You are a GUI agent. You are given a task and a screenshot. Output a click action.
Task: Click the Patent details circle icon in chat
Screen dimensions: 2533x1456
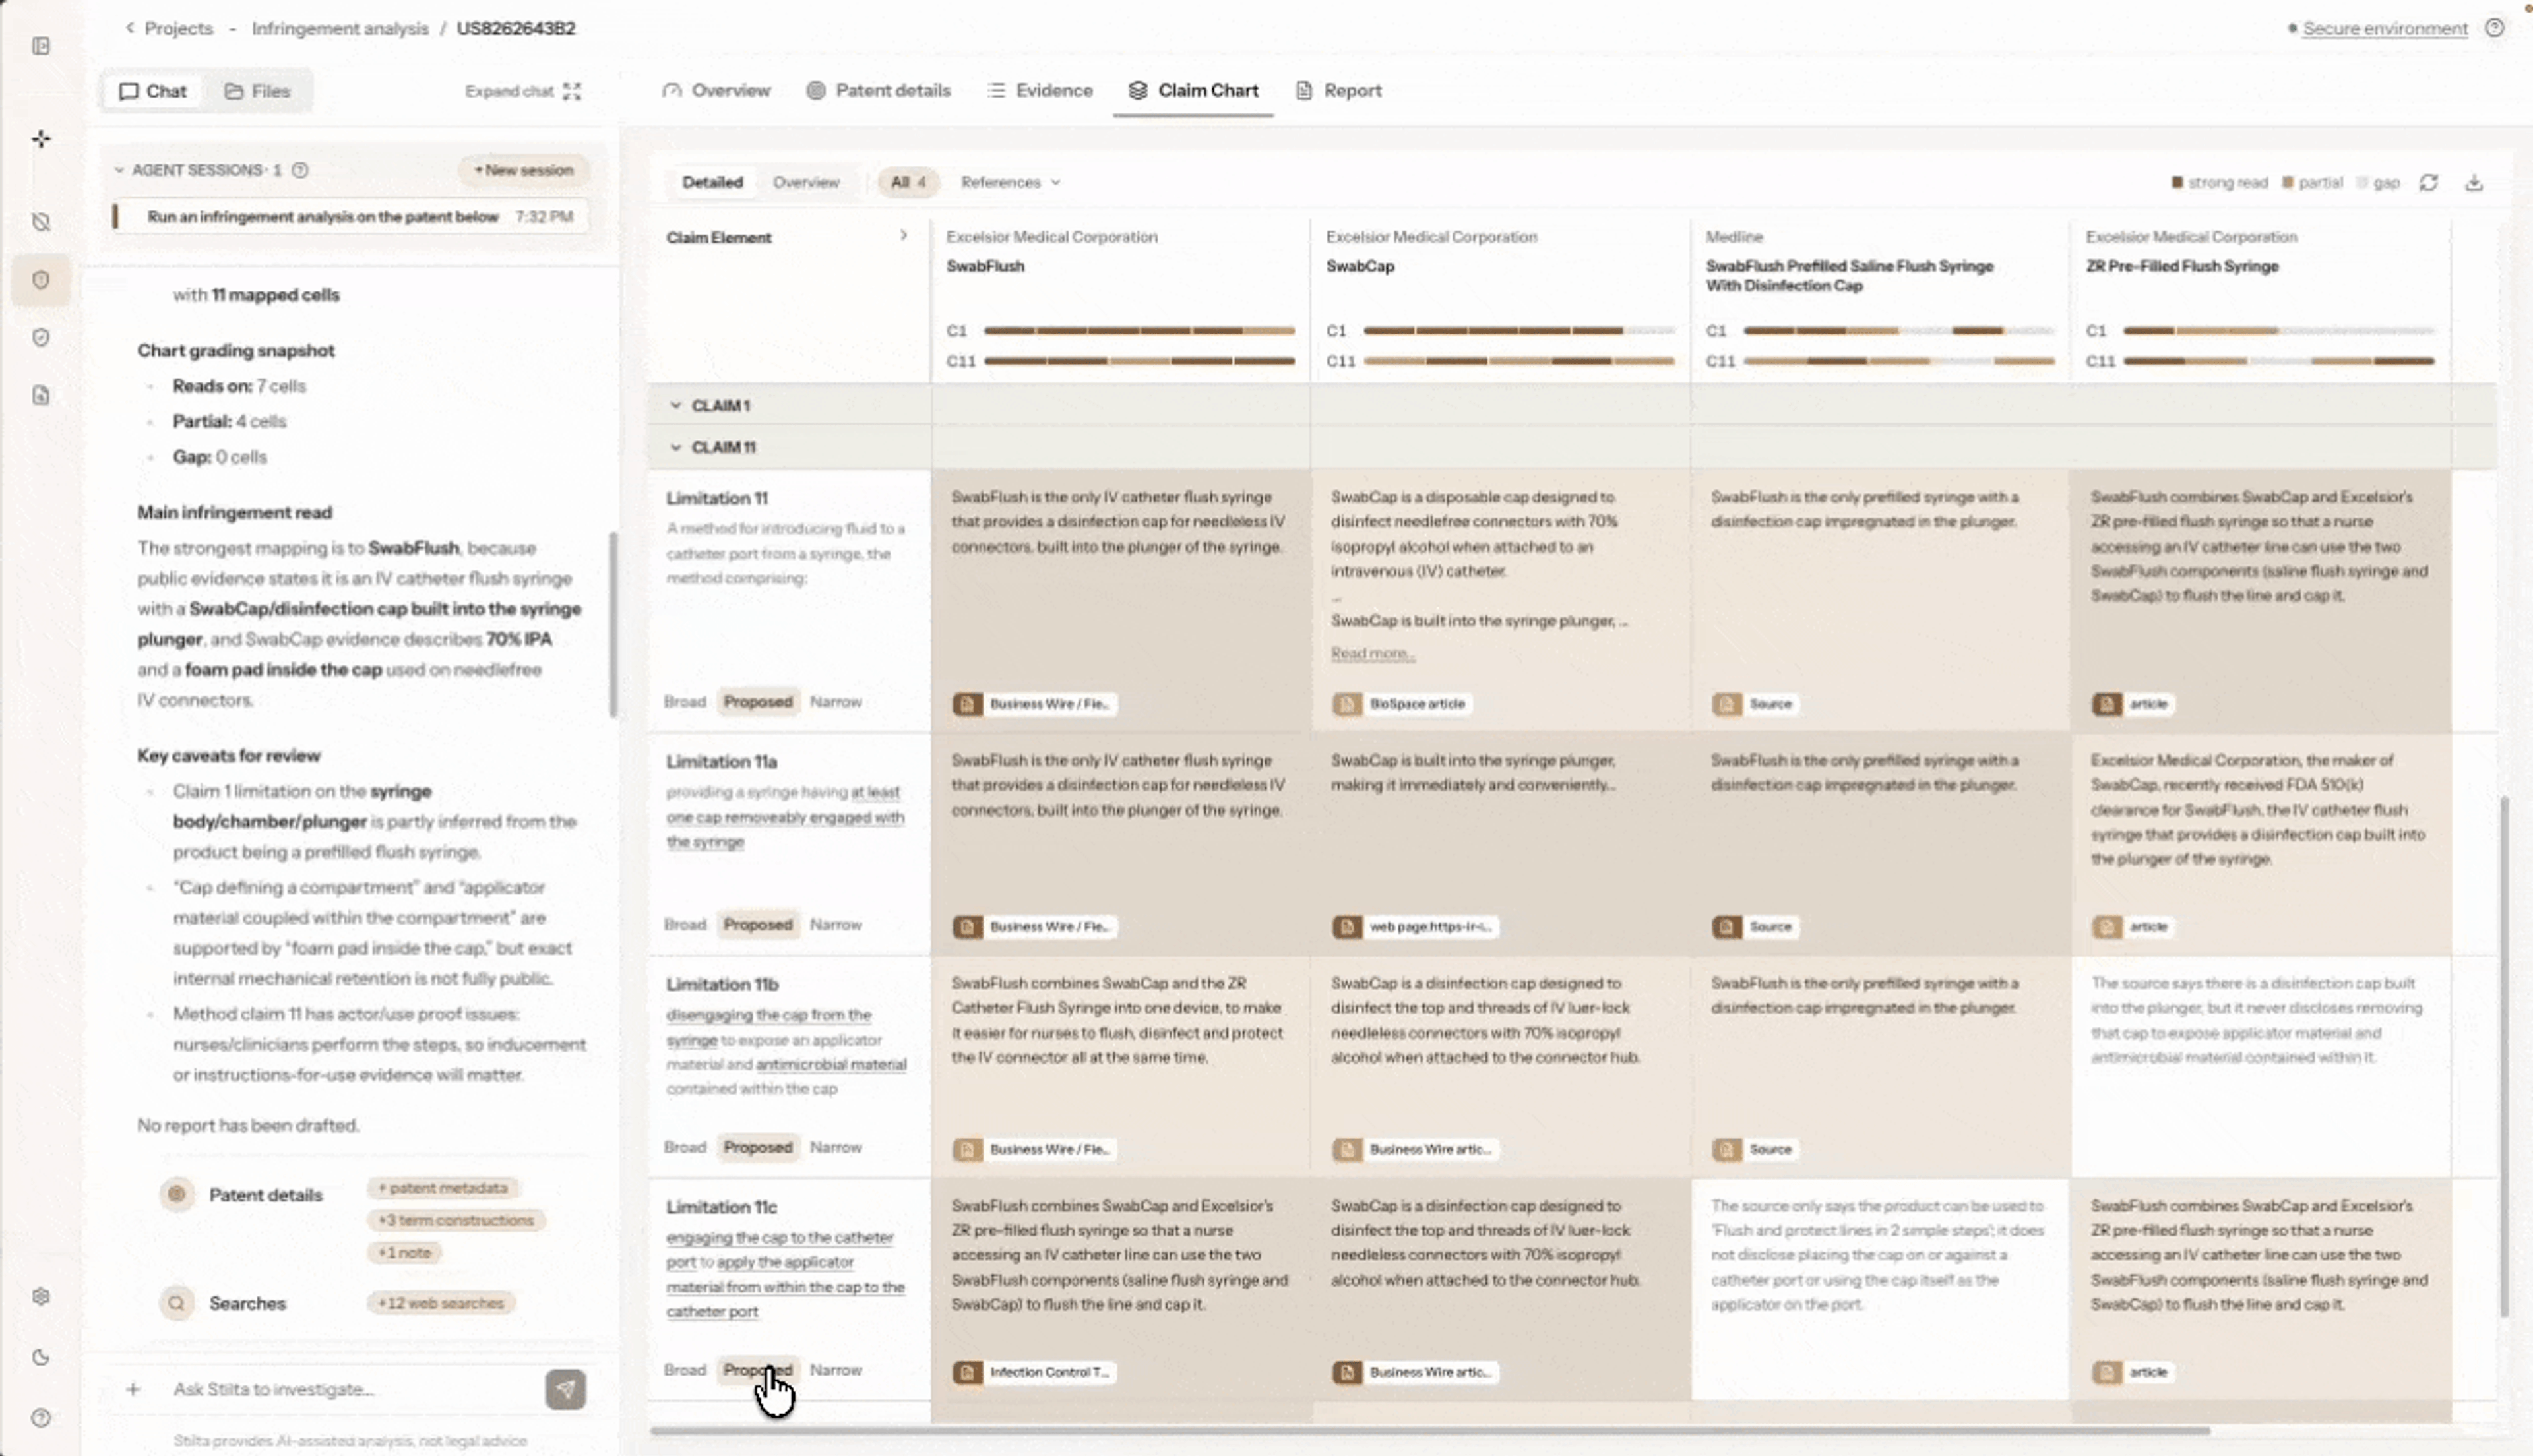177,1195
